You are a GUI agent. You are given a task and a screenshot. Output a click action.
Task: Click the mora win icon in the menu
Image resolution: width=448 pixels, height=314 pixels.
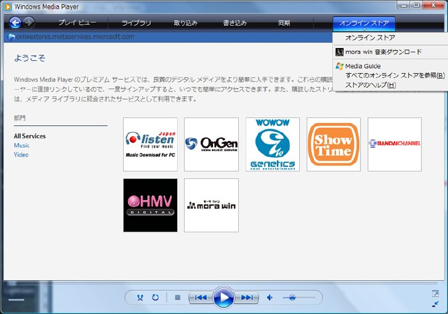pyautogui.click(x=340, y=52)
